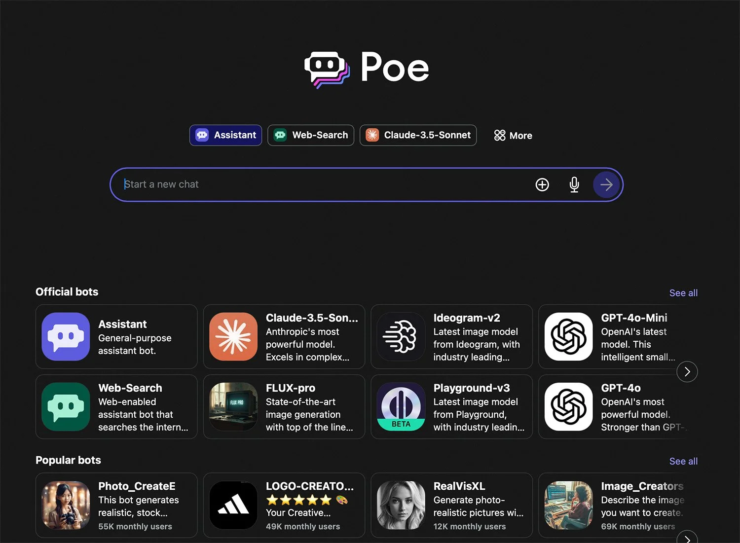Click the RealVisXL portrait avatar
The image size is (740, 543).
click(x=401, y=505)
